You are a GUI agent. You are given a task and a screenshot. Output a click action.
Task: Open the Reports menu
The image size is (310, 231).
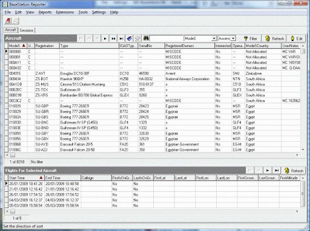click(x=45, y=12)
